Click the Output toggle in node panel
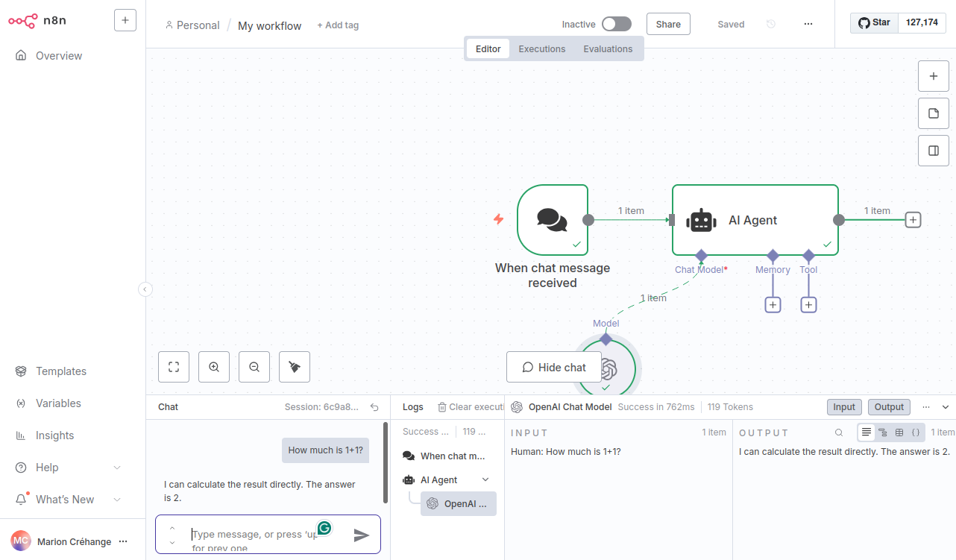The height and width of the screenshot is (560, 956). tap(888, 406)
